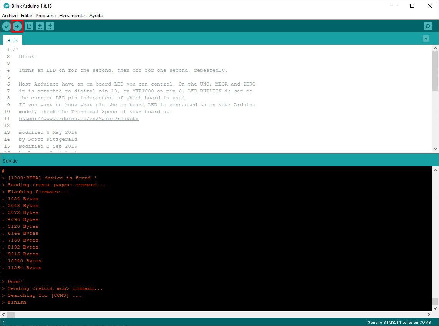Click the console horizontal scrollbar thumb
439x326 pixels.
(x=11, y=314)
